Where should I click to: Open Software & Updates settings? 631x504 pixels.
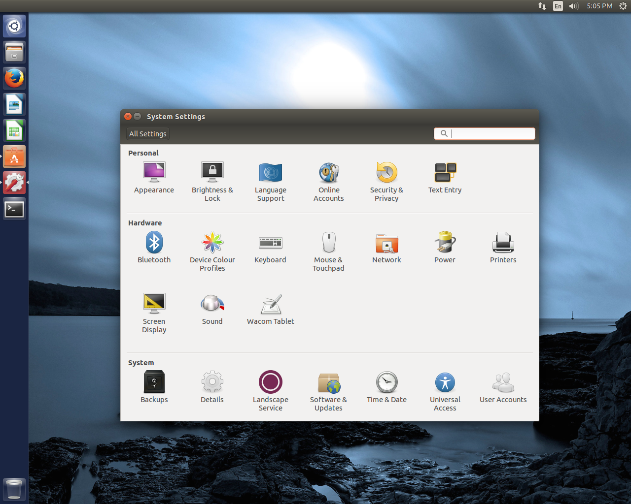328,391
